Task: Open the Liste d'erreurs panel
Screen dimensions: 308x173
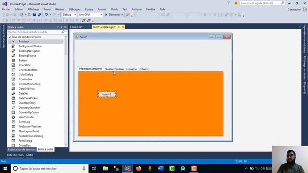Action: point(15,155)
